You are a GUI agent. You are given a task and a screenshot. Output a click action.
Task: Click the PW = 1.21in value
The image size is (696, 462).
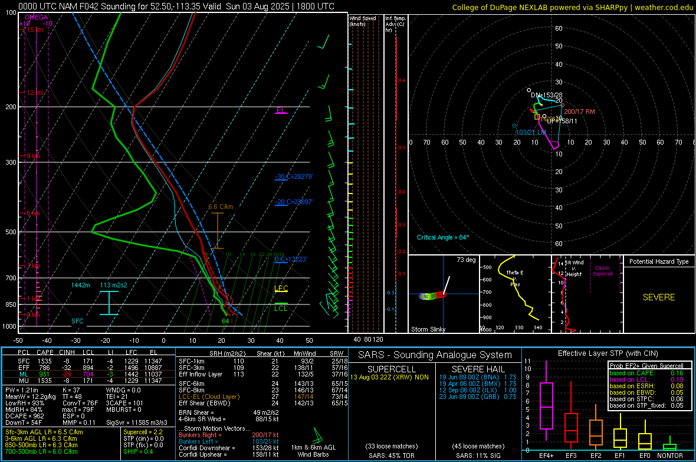click(x=22, y=390)
